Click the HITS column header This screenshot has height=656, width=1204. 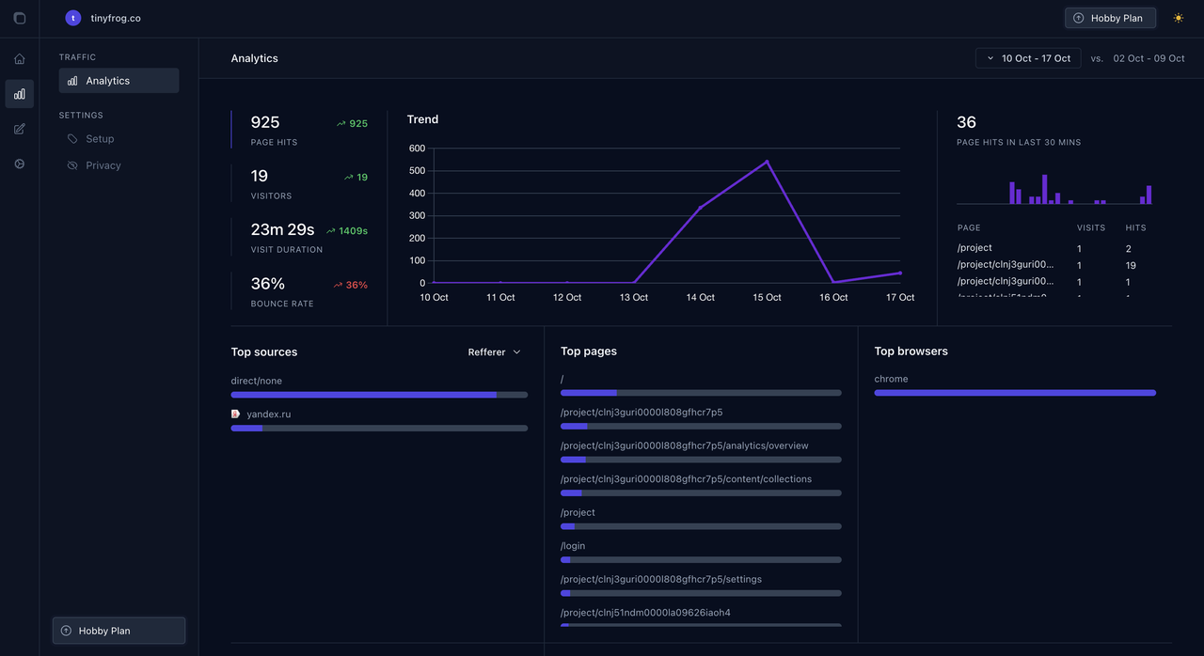(1135, 228)
